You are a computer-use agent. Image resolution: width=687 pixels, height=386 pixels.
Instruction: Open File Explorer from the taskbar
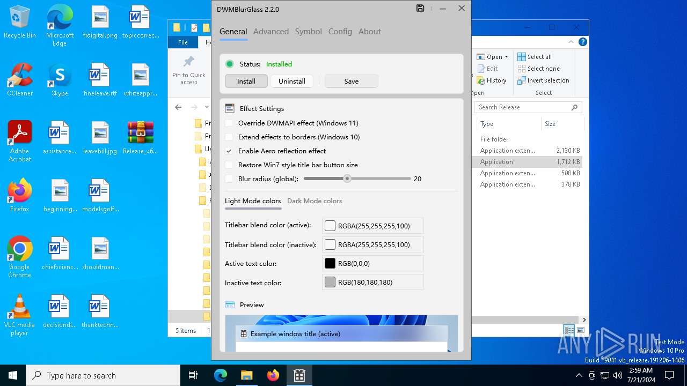pos(246,375)
